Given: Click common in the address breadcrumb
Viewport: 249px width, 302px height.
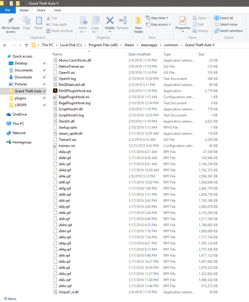Looking at the screenshot, I should pos(171,45).
